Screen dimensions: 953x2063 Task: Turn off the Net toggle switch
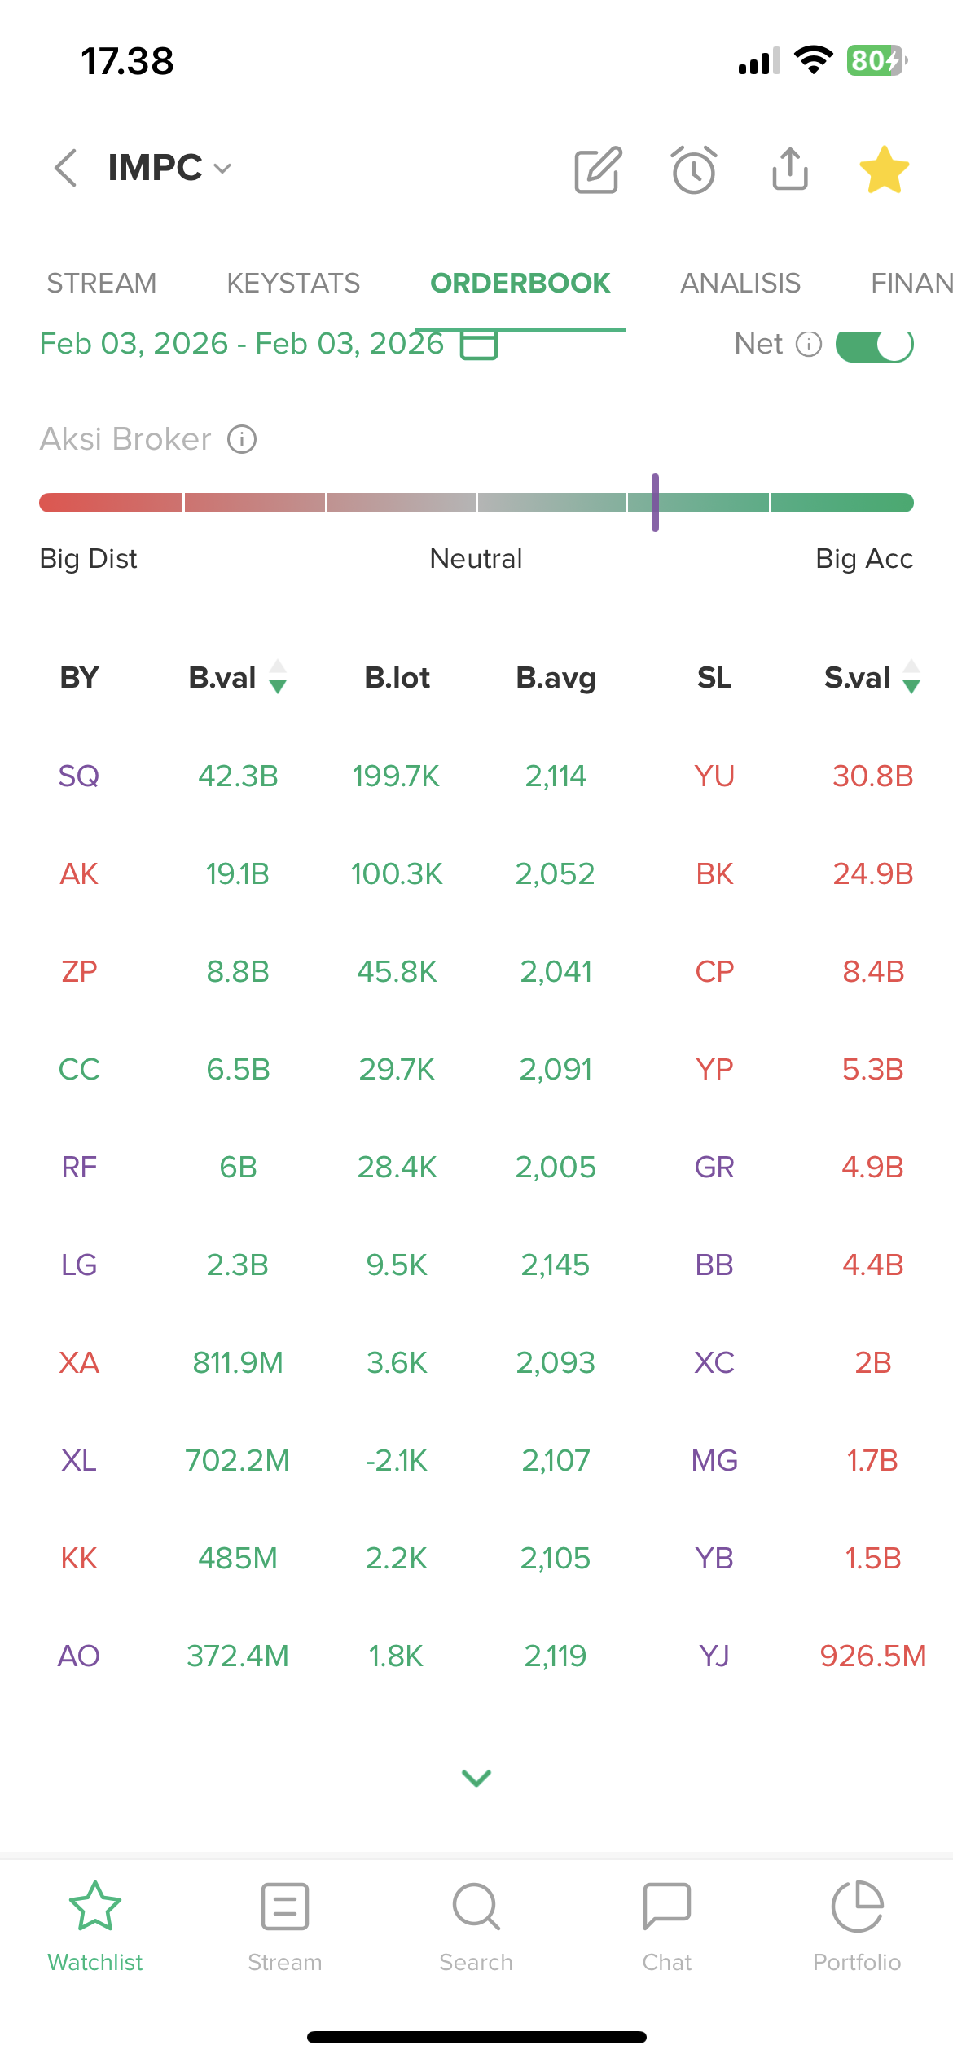(875, 345)
